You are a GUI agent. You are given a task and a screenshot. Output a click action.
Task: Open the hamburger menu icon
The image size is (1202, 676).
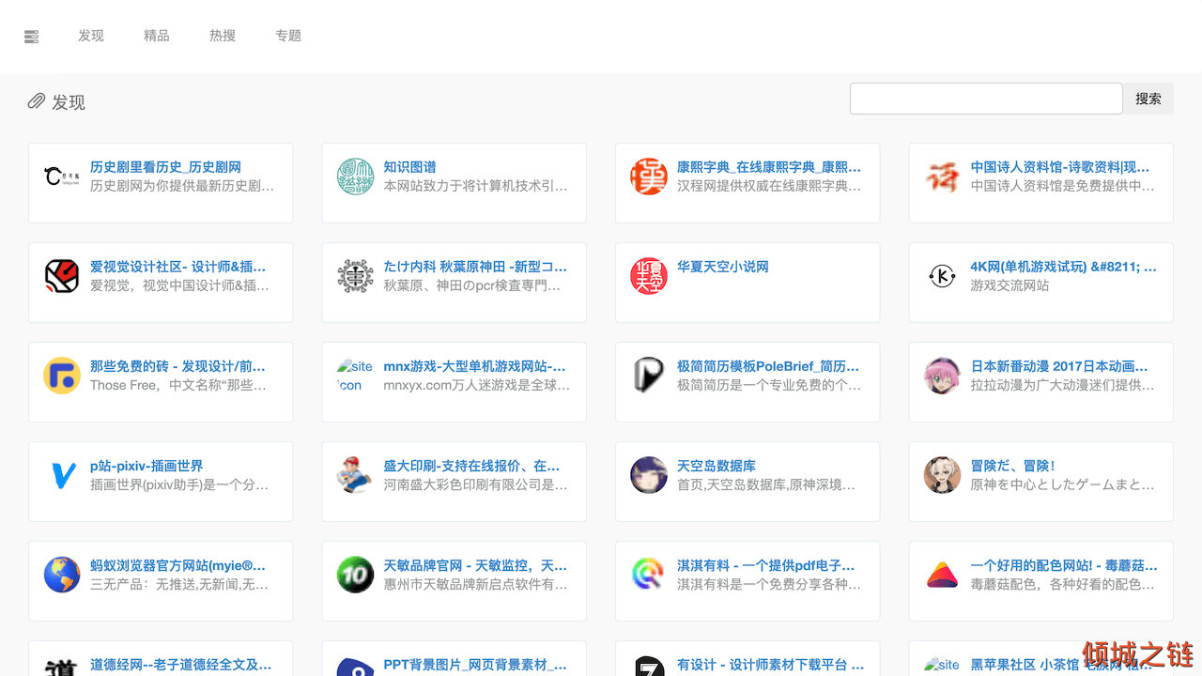32,37
